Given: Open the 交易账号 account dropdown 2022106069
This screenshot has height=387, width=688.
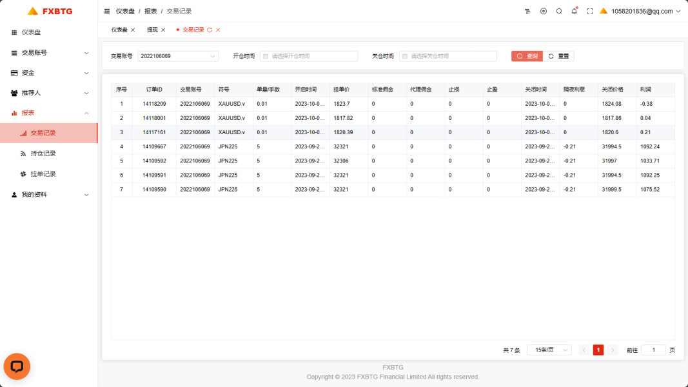Looking at the screenshot, I should point(178,56).
